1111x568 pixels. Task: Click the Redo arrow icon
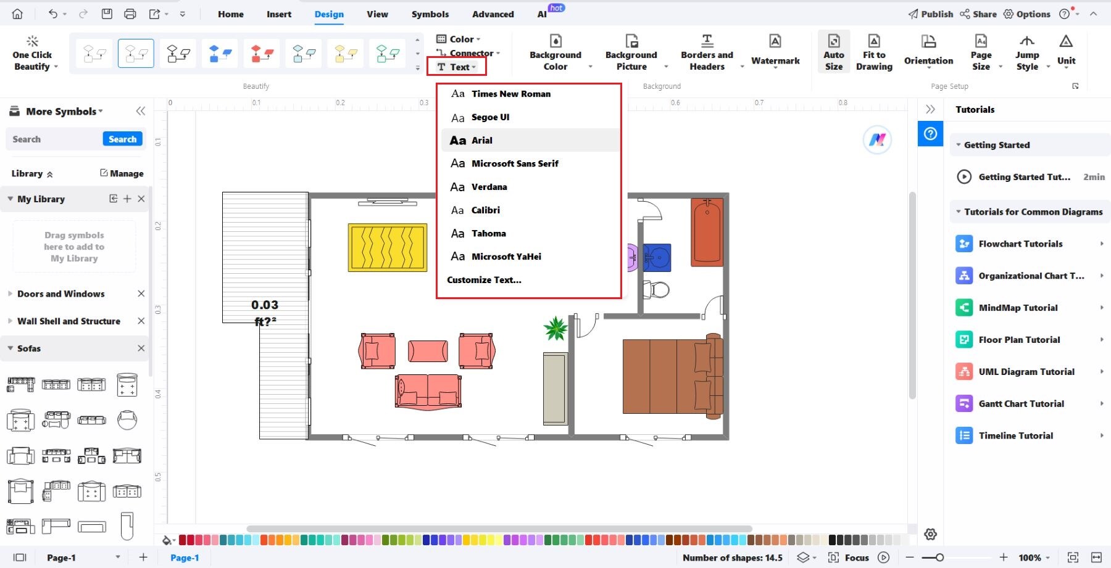83,14
